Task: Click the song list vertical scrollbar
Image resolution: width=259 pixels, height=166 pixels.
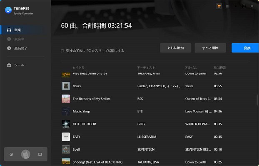Action: click(x=257, y=100)
